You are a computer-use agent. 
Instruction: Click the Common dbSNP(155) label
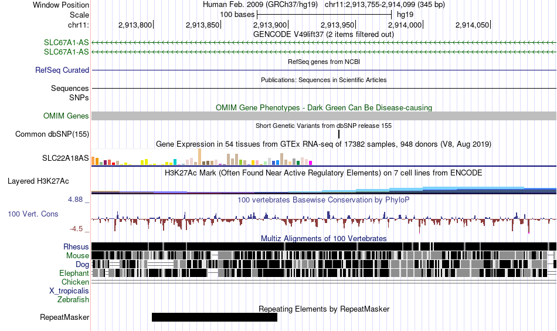pyautogui.click(x=52, y=134)
